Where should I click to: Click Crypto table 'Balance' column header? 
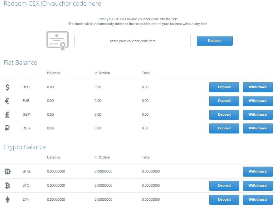54,157
